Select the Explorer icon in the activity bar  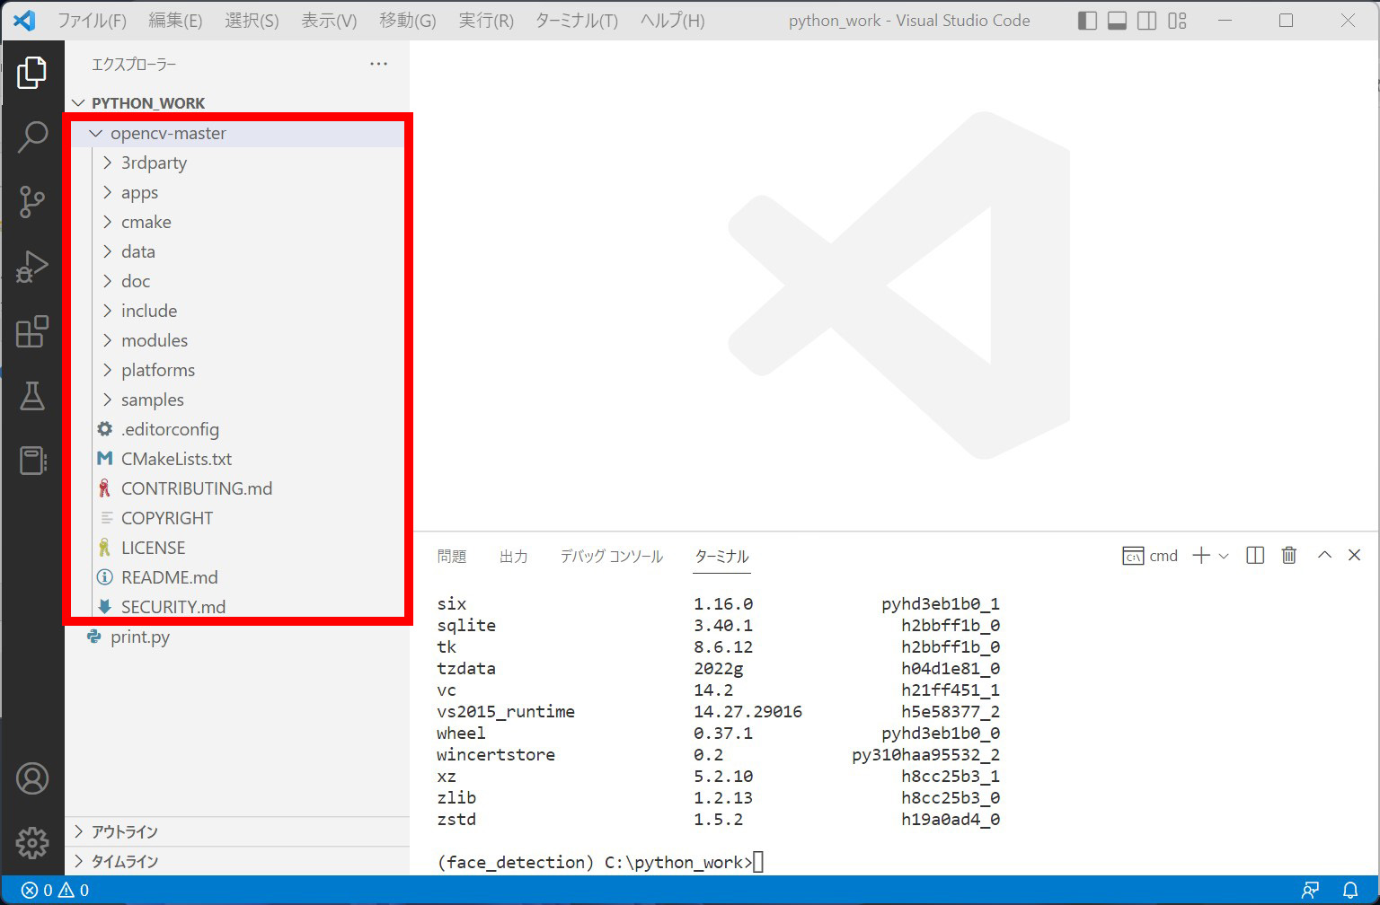(33, 74)
